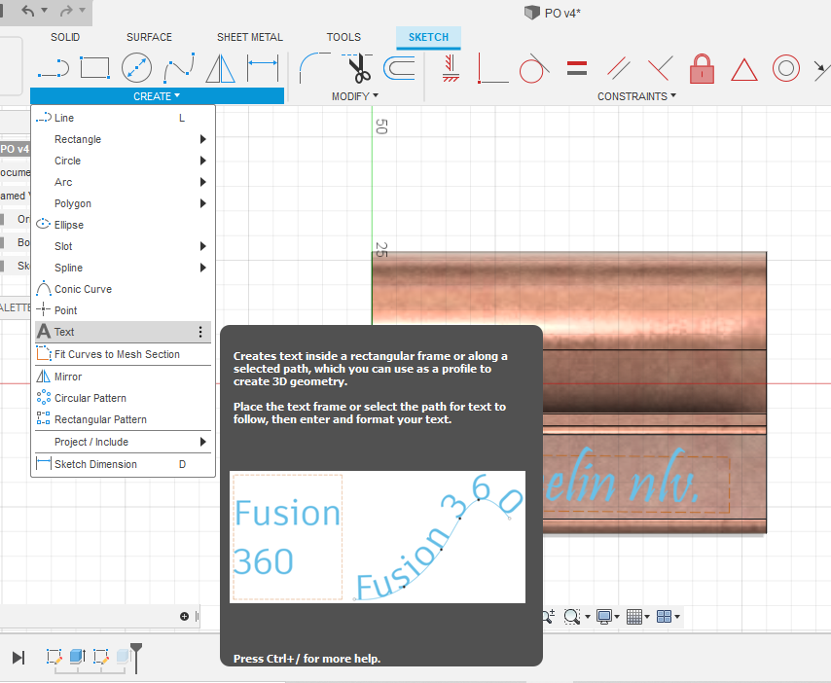Open Display Settings monitor icon
Screen dimensions: 831x683
coord(603,616)
